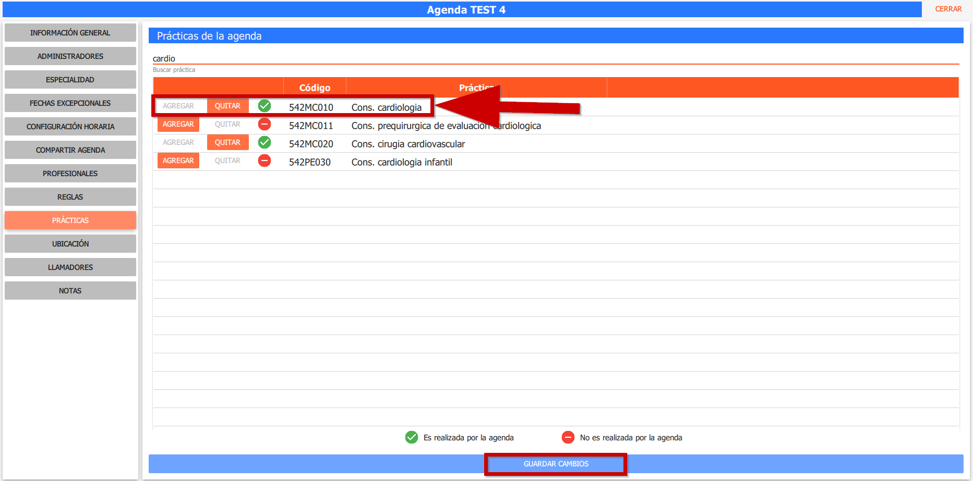Switch to the Administradores section
Screen dimensions: 973x481
pyautogui.click(x=70, y=56)
